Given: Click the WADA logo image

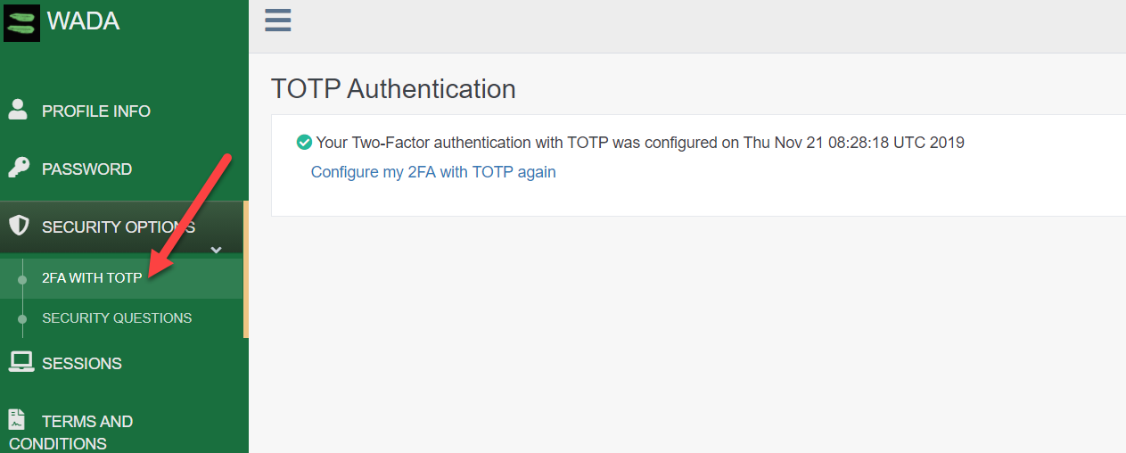Looking at the screenshot, I should click(x=21, y=21).
